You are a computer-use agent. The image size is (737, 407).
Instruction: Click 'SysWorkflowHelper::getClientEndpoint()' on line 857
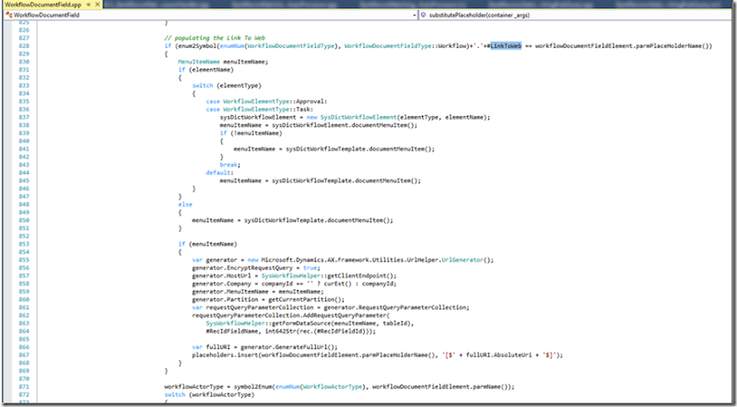tap(329, 276)
